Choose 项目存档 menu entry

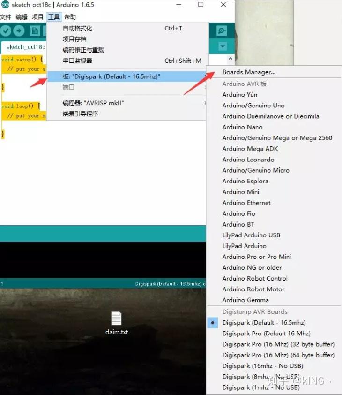[127, 39]
